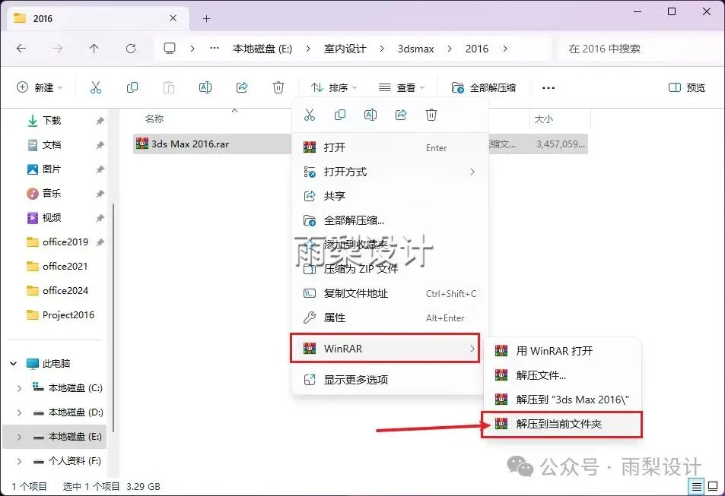Expand 本地磁盘 (C:) in navigation pane
The image size is (725, 496).
coord(19,388)
